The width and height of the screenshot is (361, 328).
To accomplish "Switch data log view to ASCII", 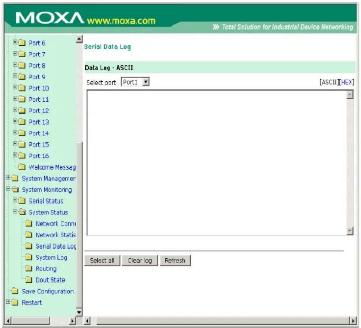I will [x=329, y=82].
